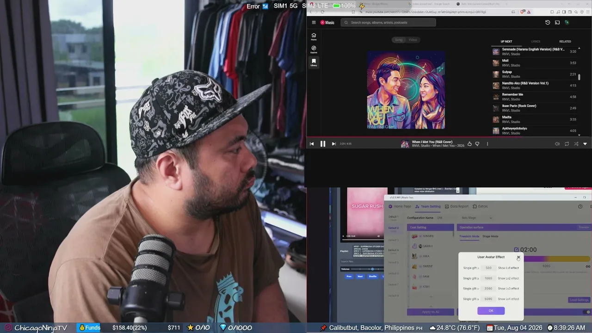Toggle shuffle in the player bar

pos(576,144)
